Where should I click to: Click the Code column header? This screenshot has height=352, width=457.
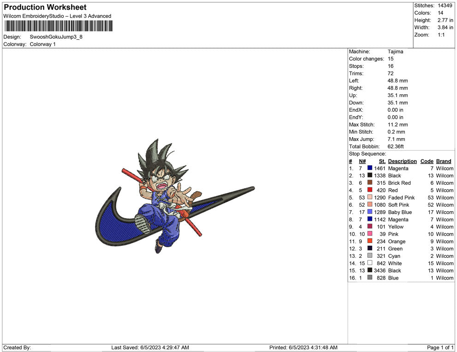(427, 161)
